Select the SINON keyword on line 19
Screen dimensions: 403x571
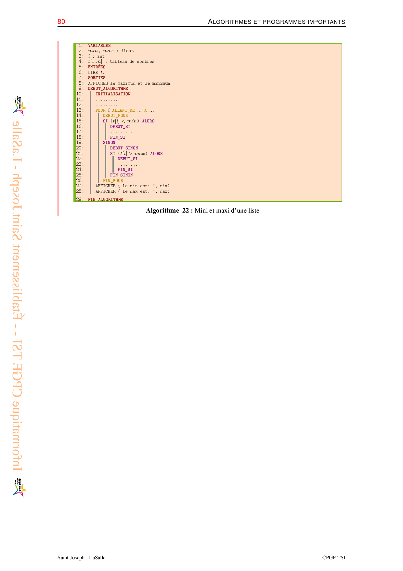[x=109, y=143]
